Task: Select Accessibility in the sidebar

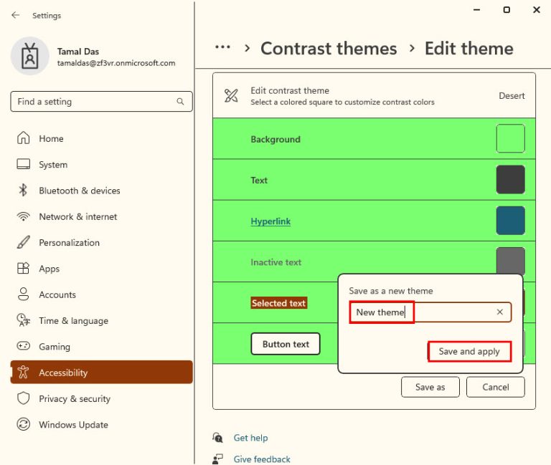Action: tap(102, 372)
